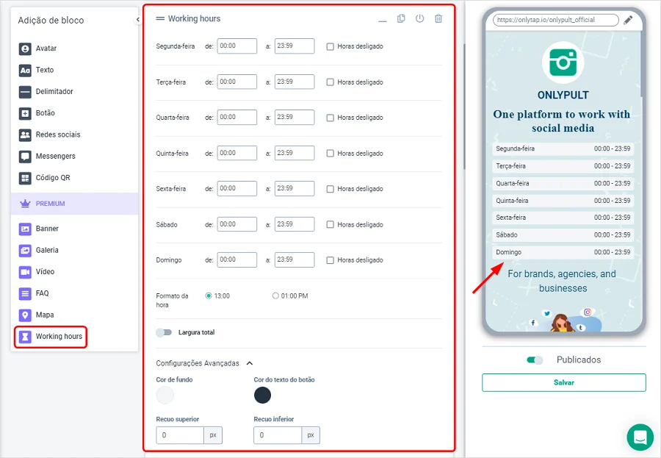The image size is (661, 458).
Task: Click the Recuo superior input field
Action: pos(180,435)
